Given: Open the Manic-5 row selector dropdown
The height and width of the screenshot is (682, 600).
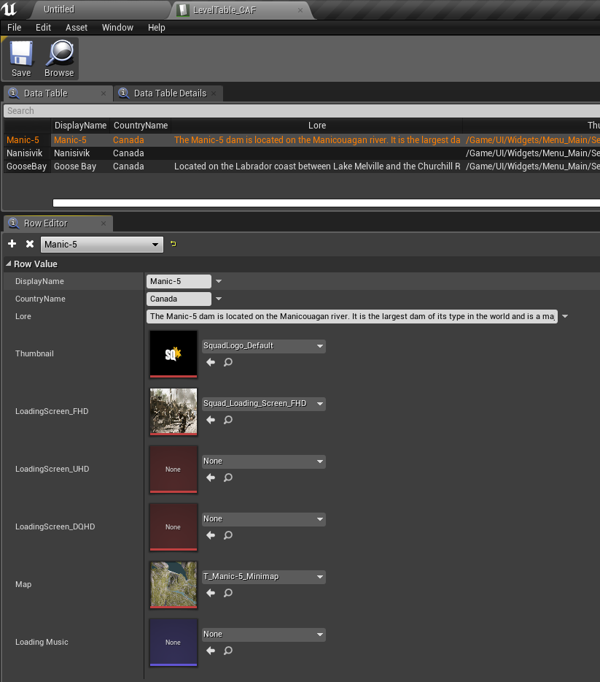Looking at the screenshot, I should [101, 245].
